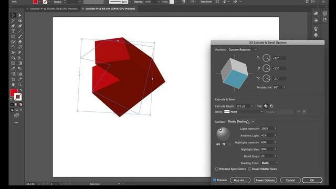Expand the Blend Steps slider arrow
This screenshot has height=189, width=336.
(276, 156)
